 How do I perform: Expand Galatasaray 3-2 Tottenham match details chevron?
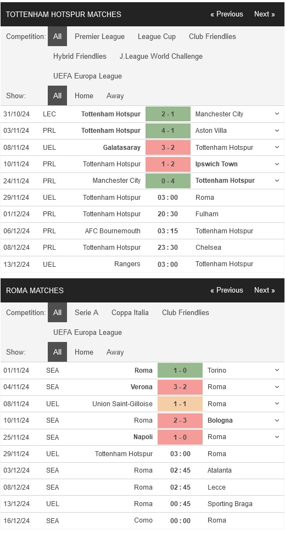tap(277, 147)
